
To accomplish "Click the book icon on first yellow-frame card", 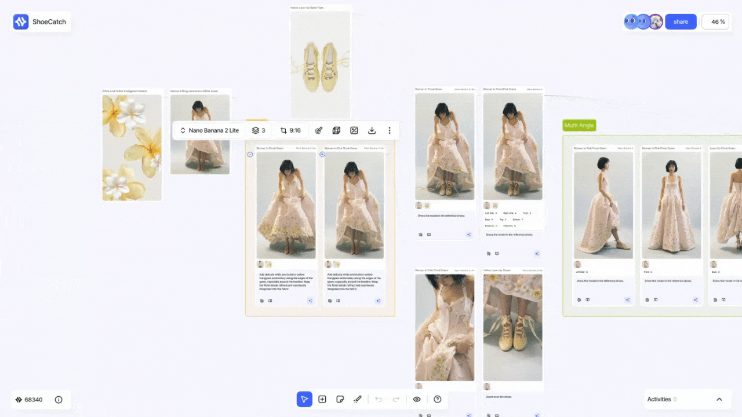I will coord(270,301).
